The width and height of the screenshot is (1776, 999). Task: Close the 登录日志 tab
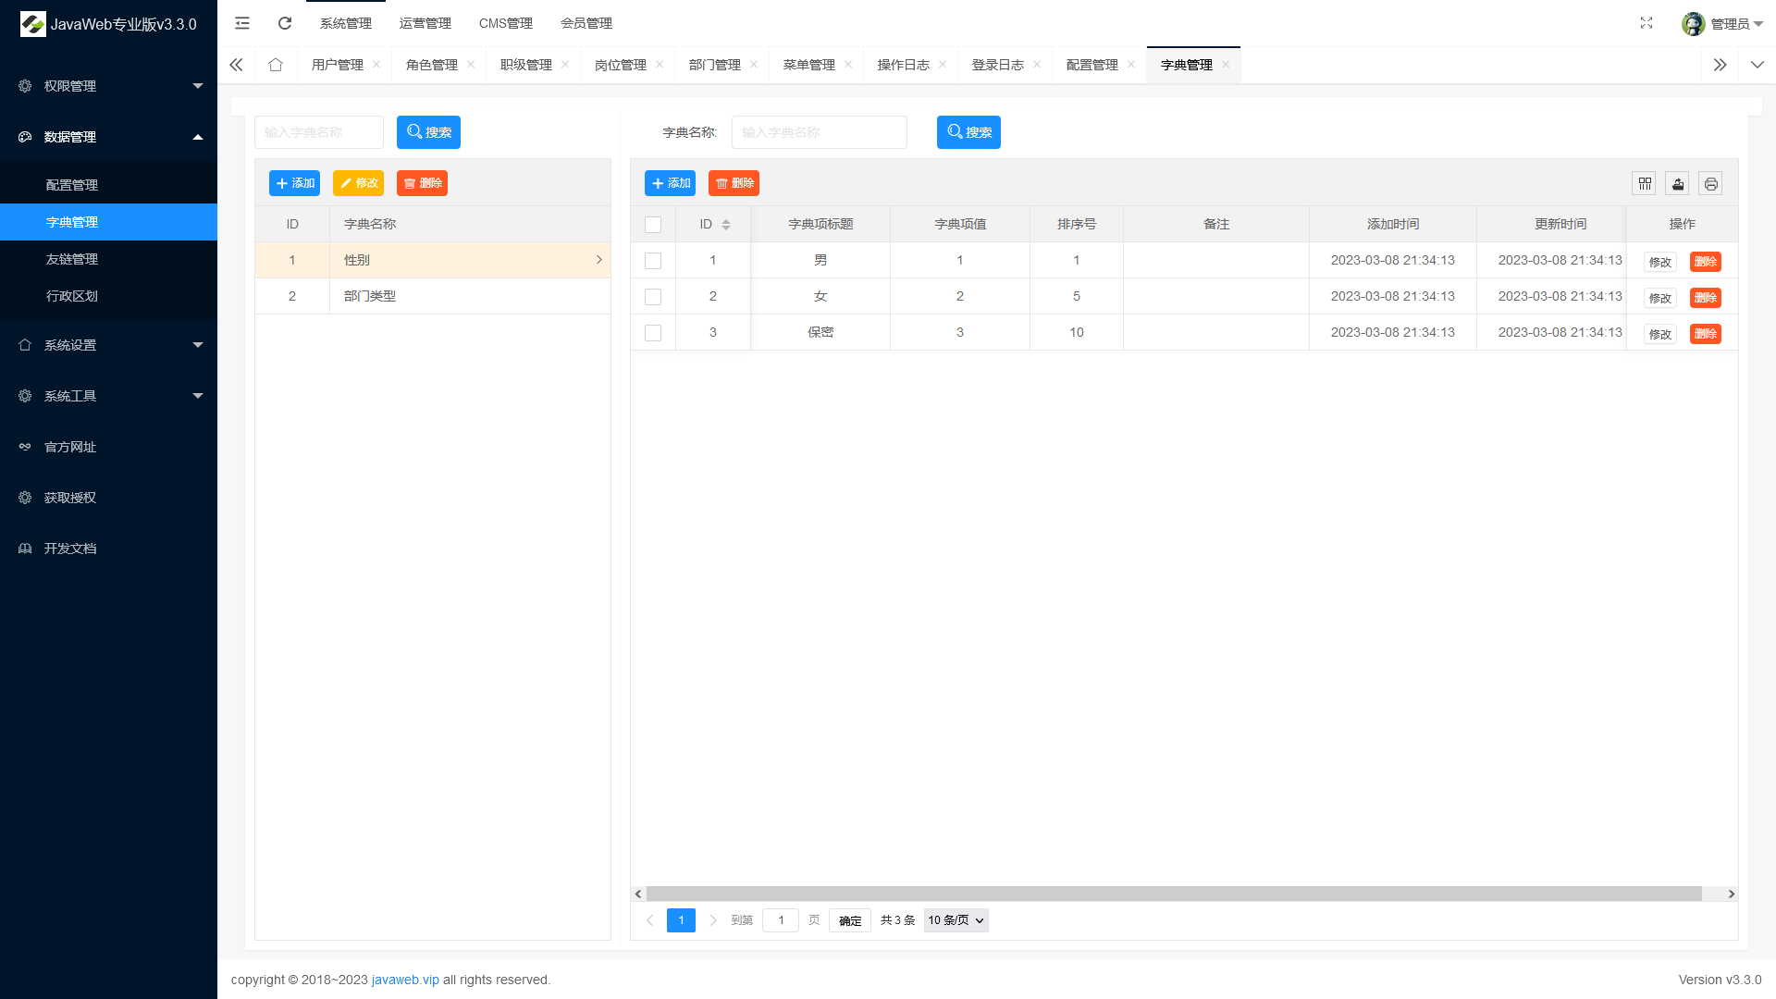click(x=1037, y=64)
